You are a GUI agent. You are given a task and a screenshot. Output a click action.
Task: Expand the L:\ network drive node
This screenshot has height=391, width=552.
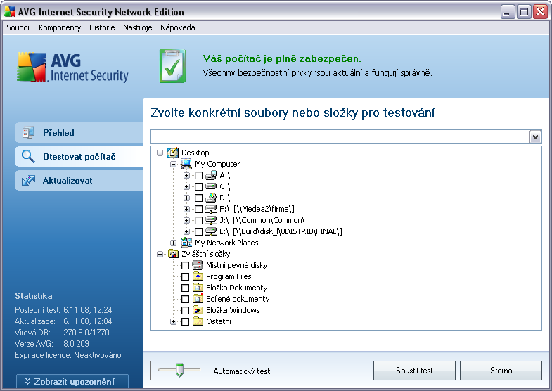[186, 231]
